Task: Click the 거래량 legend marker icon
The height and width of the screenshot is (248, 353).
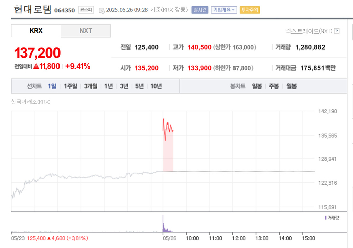Action: pyautogui.click(x=326, y=218)
